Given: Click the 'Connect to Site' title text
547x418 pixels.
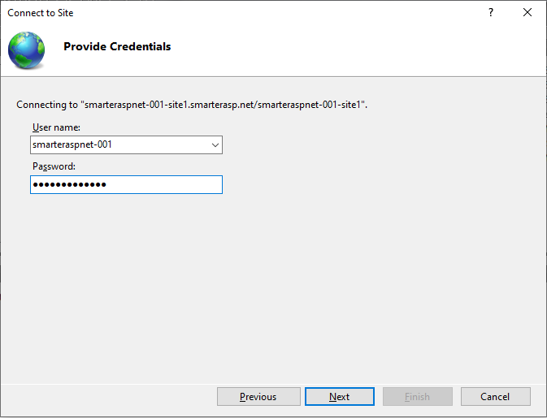Looking at the screenshot, I should (41, 13).
